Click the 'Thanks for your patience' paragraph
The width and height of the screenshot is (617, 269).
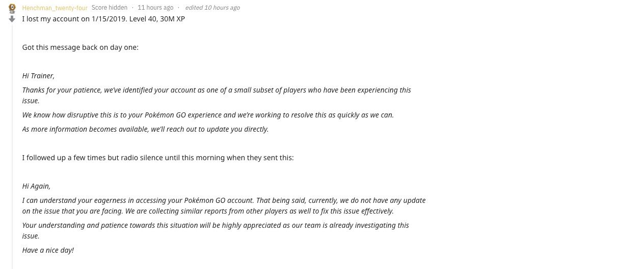pyautogui.click(x=217, y=95)
